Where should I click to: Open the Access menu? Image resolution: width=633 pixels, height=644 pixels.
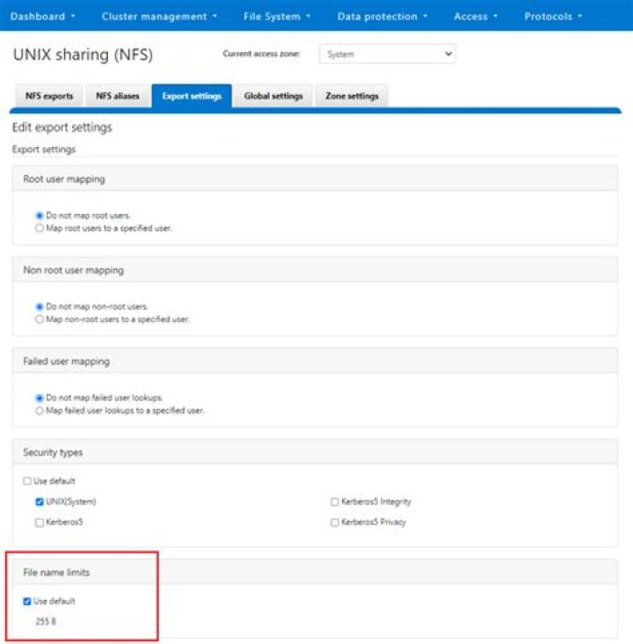[x=476, y=17]
